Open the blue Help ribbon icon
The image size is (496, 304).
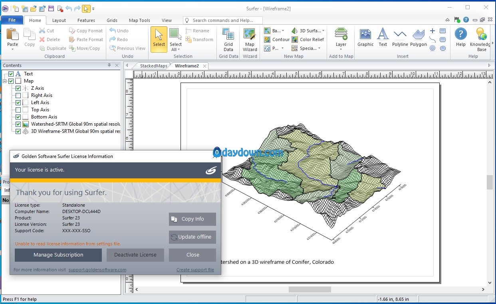(461, 38)
